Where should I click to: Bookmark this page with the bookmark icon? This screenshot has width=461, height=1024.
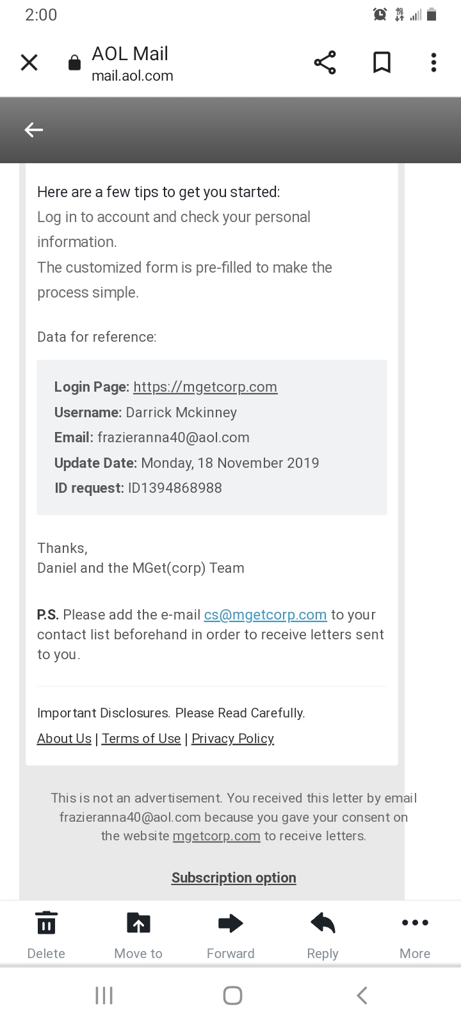tap(382, 62)
